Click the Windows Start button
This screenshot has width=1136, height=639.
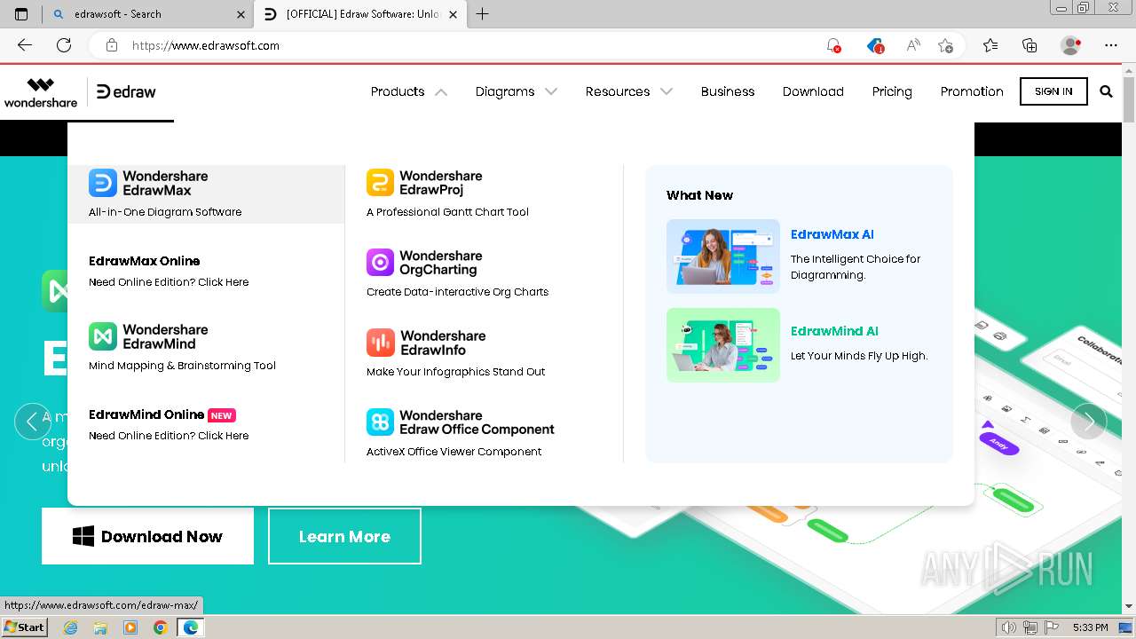click(x=25, y=627)
